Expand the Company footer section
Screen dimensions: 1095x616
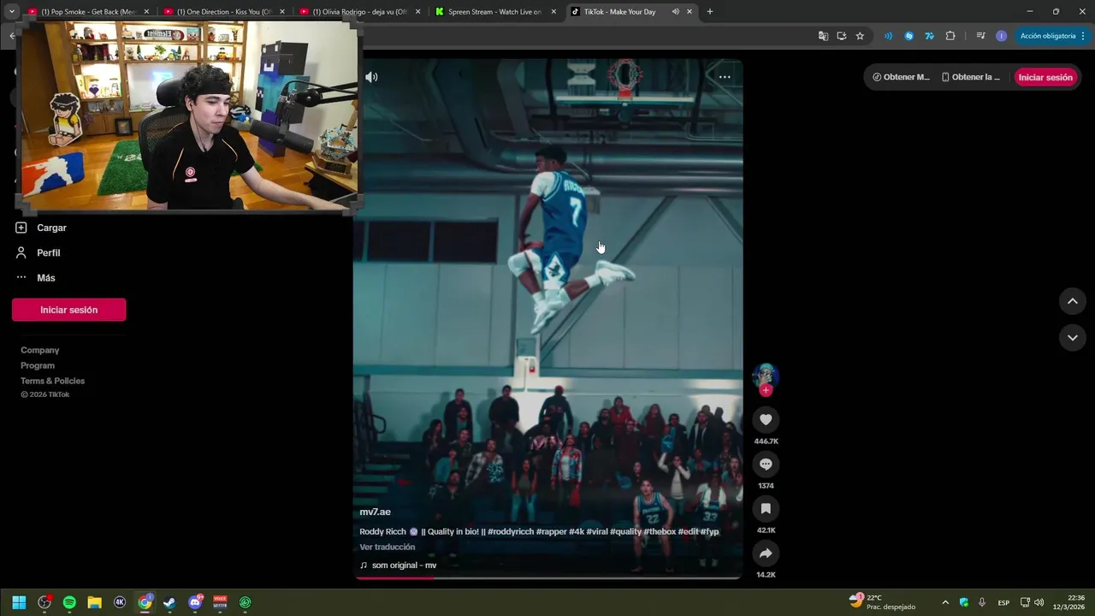(39, 350)
